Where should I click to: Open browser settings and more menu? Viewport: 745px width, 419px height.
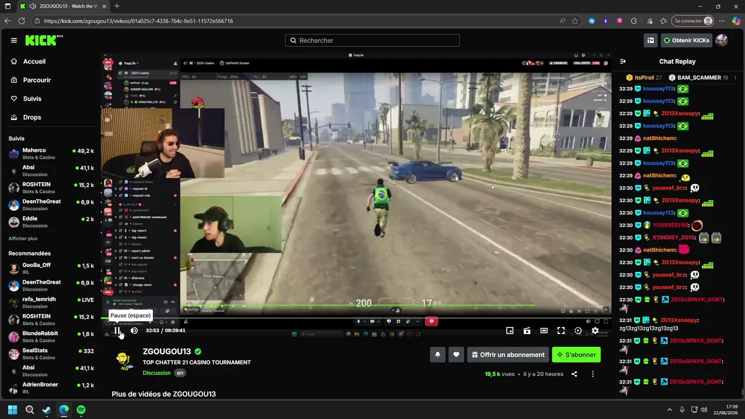(722, 21)
